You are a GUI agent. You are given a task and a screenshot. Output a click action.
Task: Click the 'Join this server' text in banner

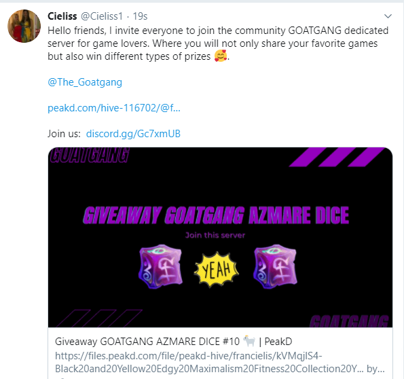(215, 235)
